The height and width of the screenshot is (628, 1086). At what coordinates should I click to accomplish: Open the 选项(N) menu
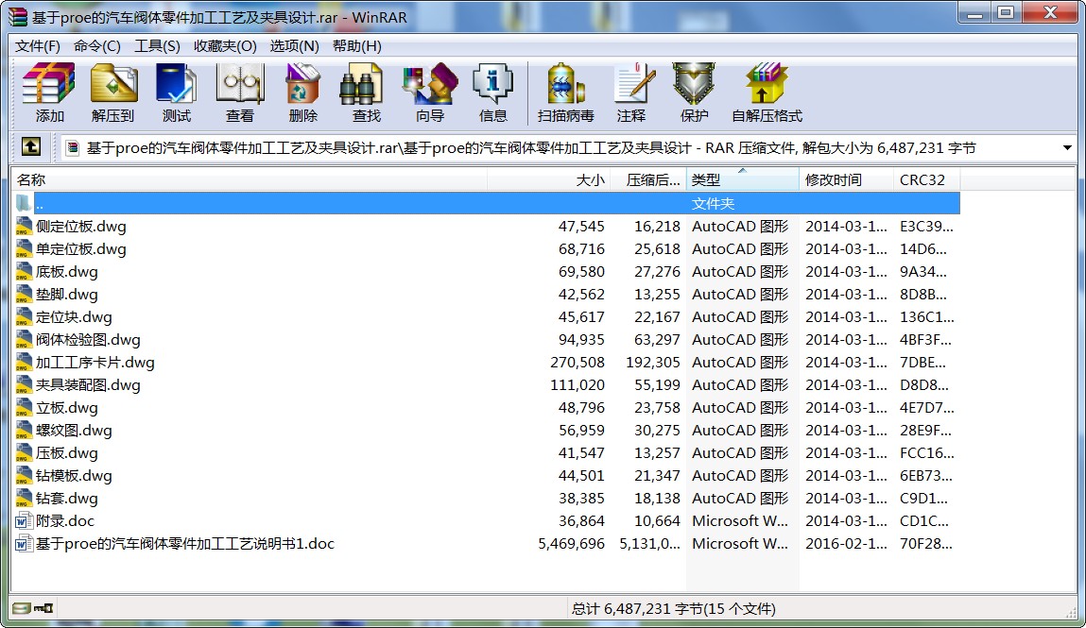tap(294, 45)
